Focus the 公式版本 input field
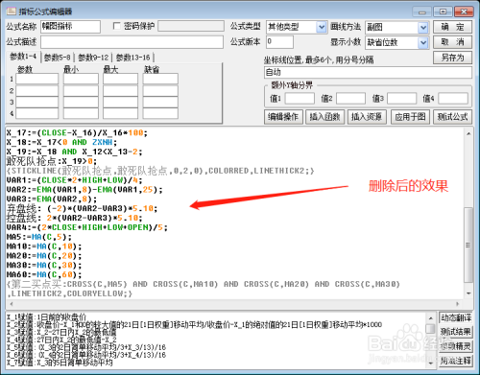 (x=279, y=42)
